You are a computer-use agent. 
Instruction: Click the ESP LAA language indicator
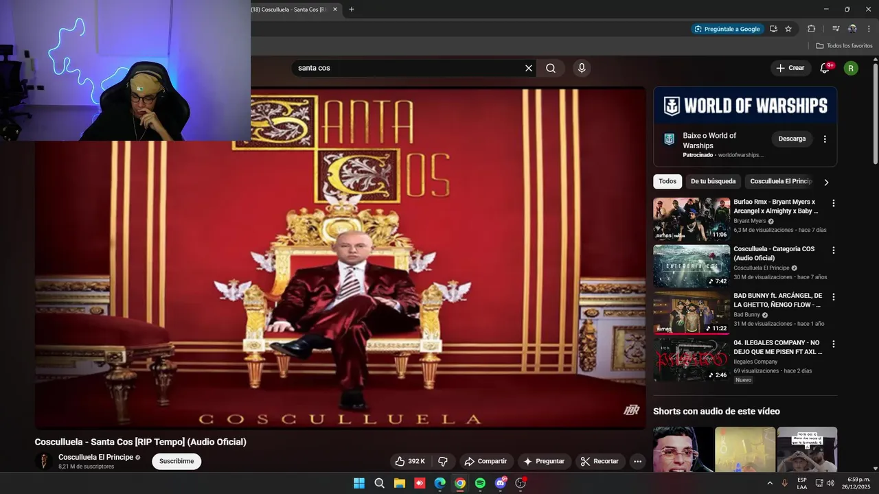click(x=802, y=483)
